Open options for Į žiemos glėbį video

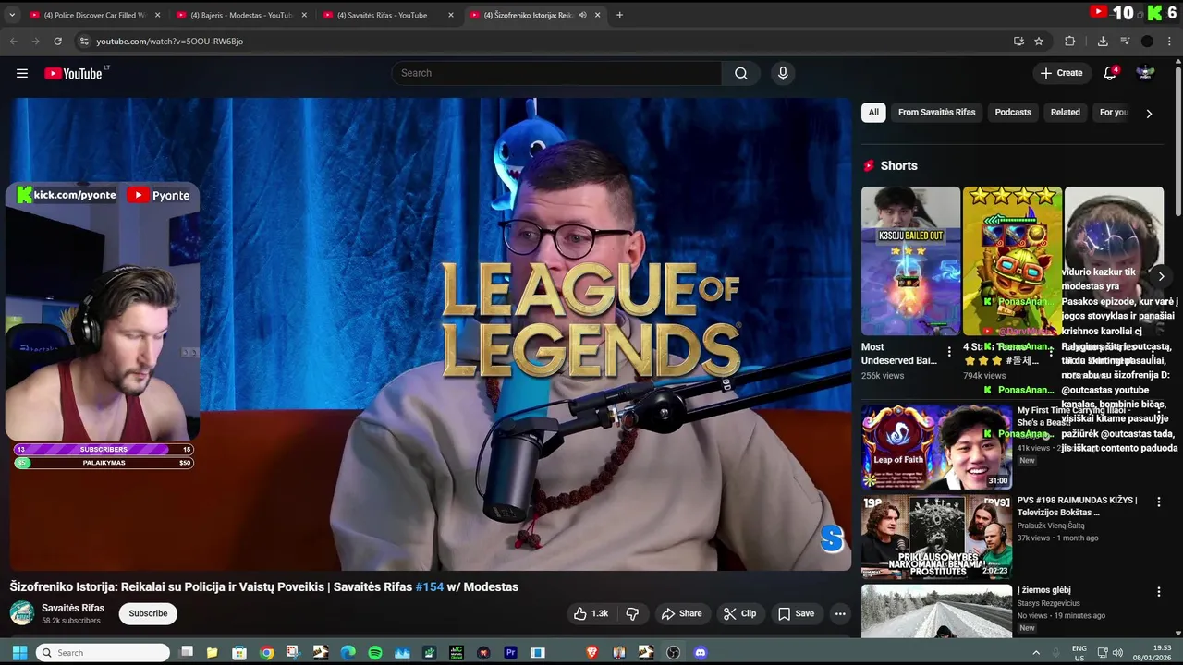click(x=1159, y=592)
